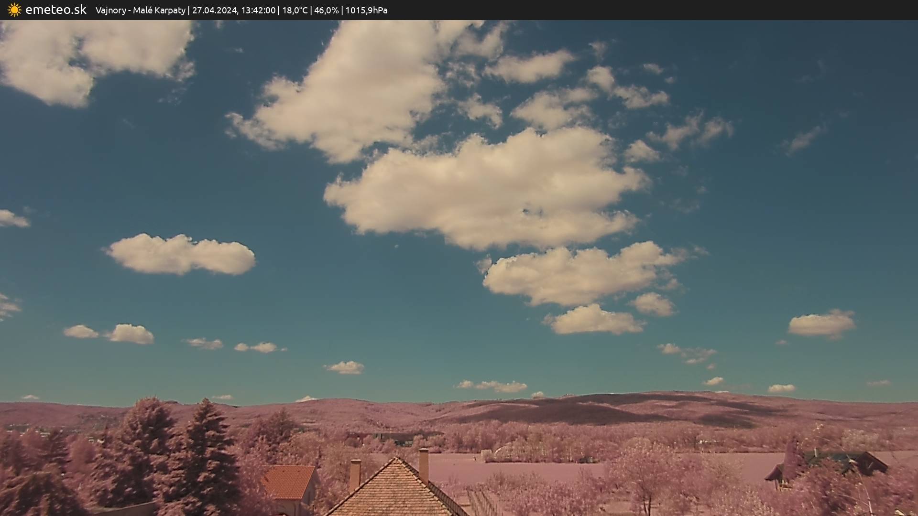
Task: Click the 18,0°C temperature reading
Action: (295, 11)
